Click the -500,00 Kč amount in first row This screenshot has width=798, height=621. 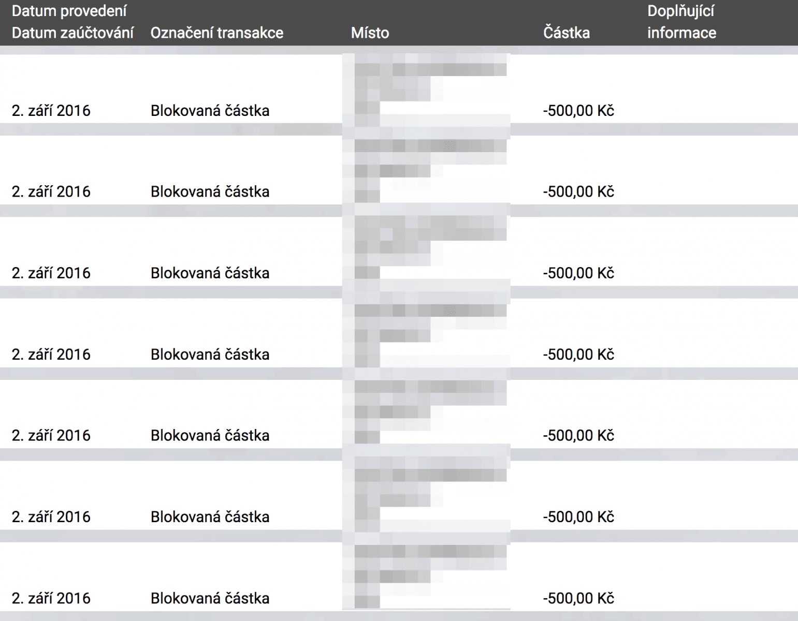[578, 111]
